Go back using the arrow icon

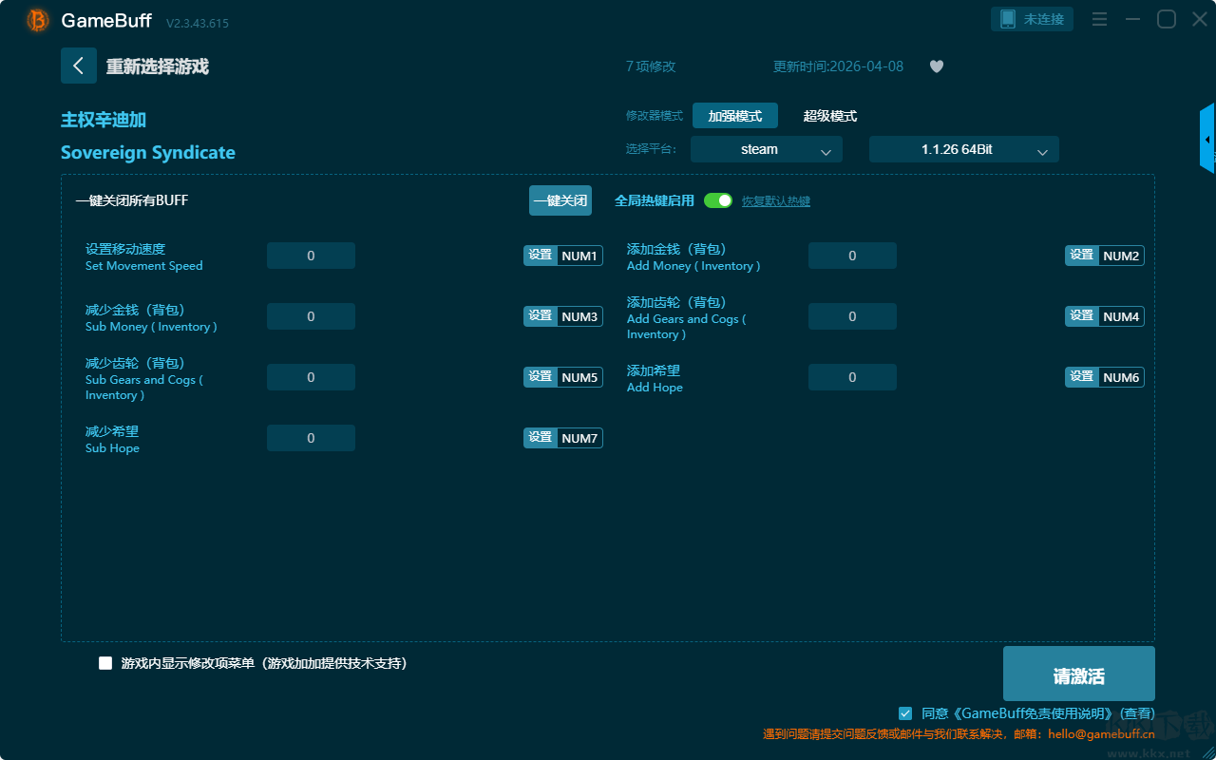pyautogui.click(x=79, y=66)
